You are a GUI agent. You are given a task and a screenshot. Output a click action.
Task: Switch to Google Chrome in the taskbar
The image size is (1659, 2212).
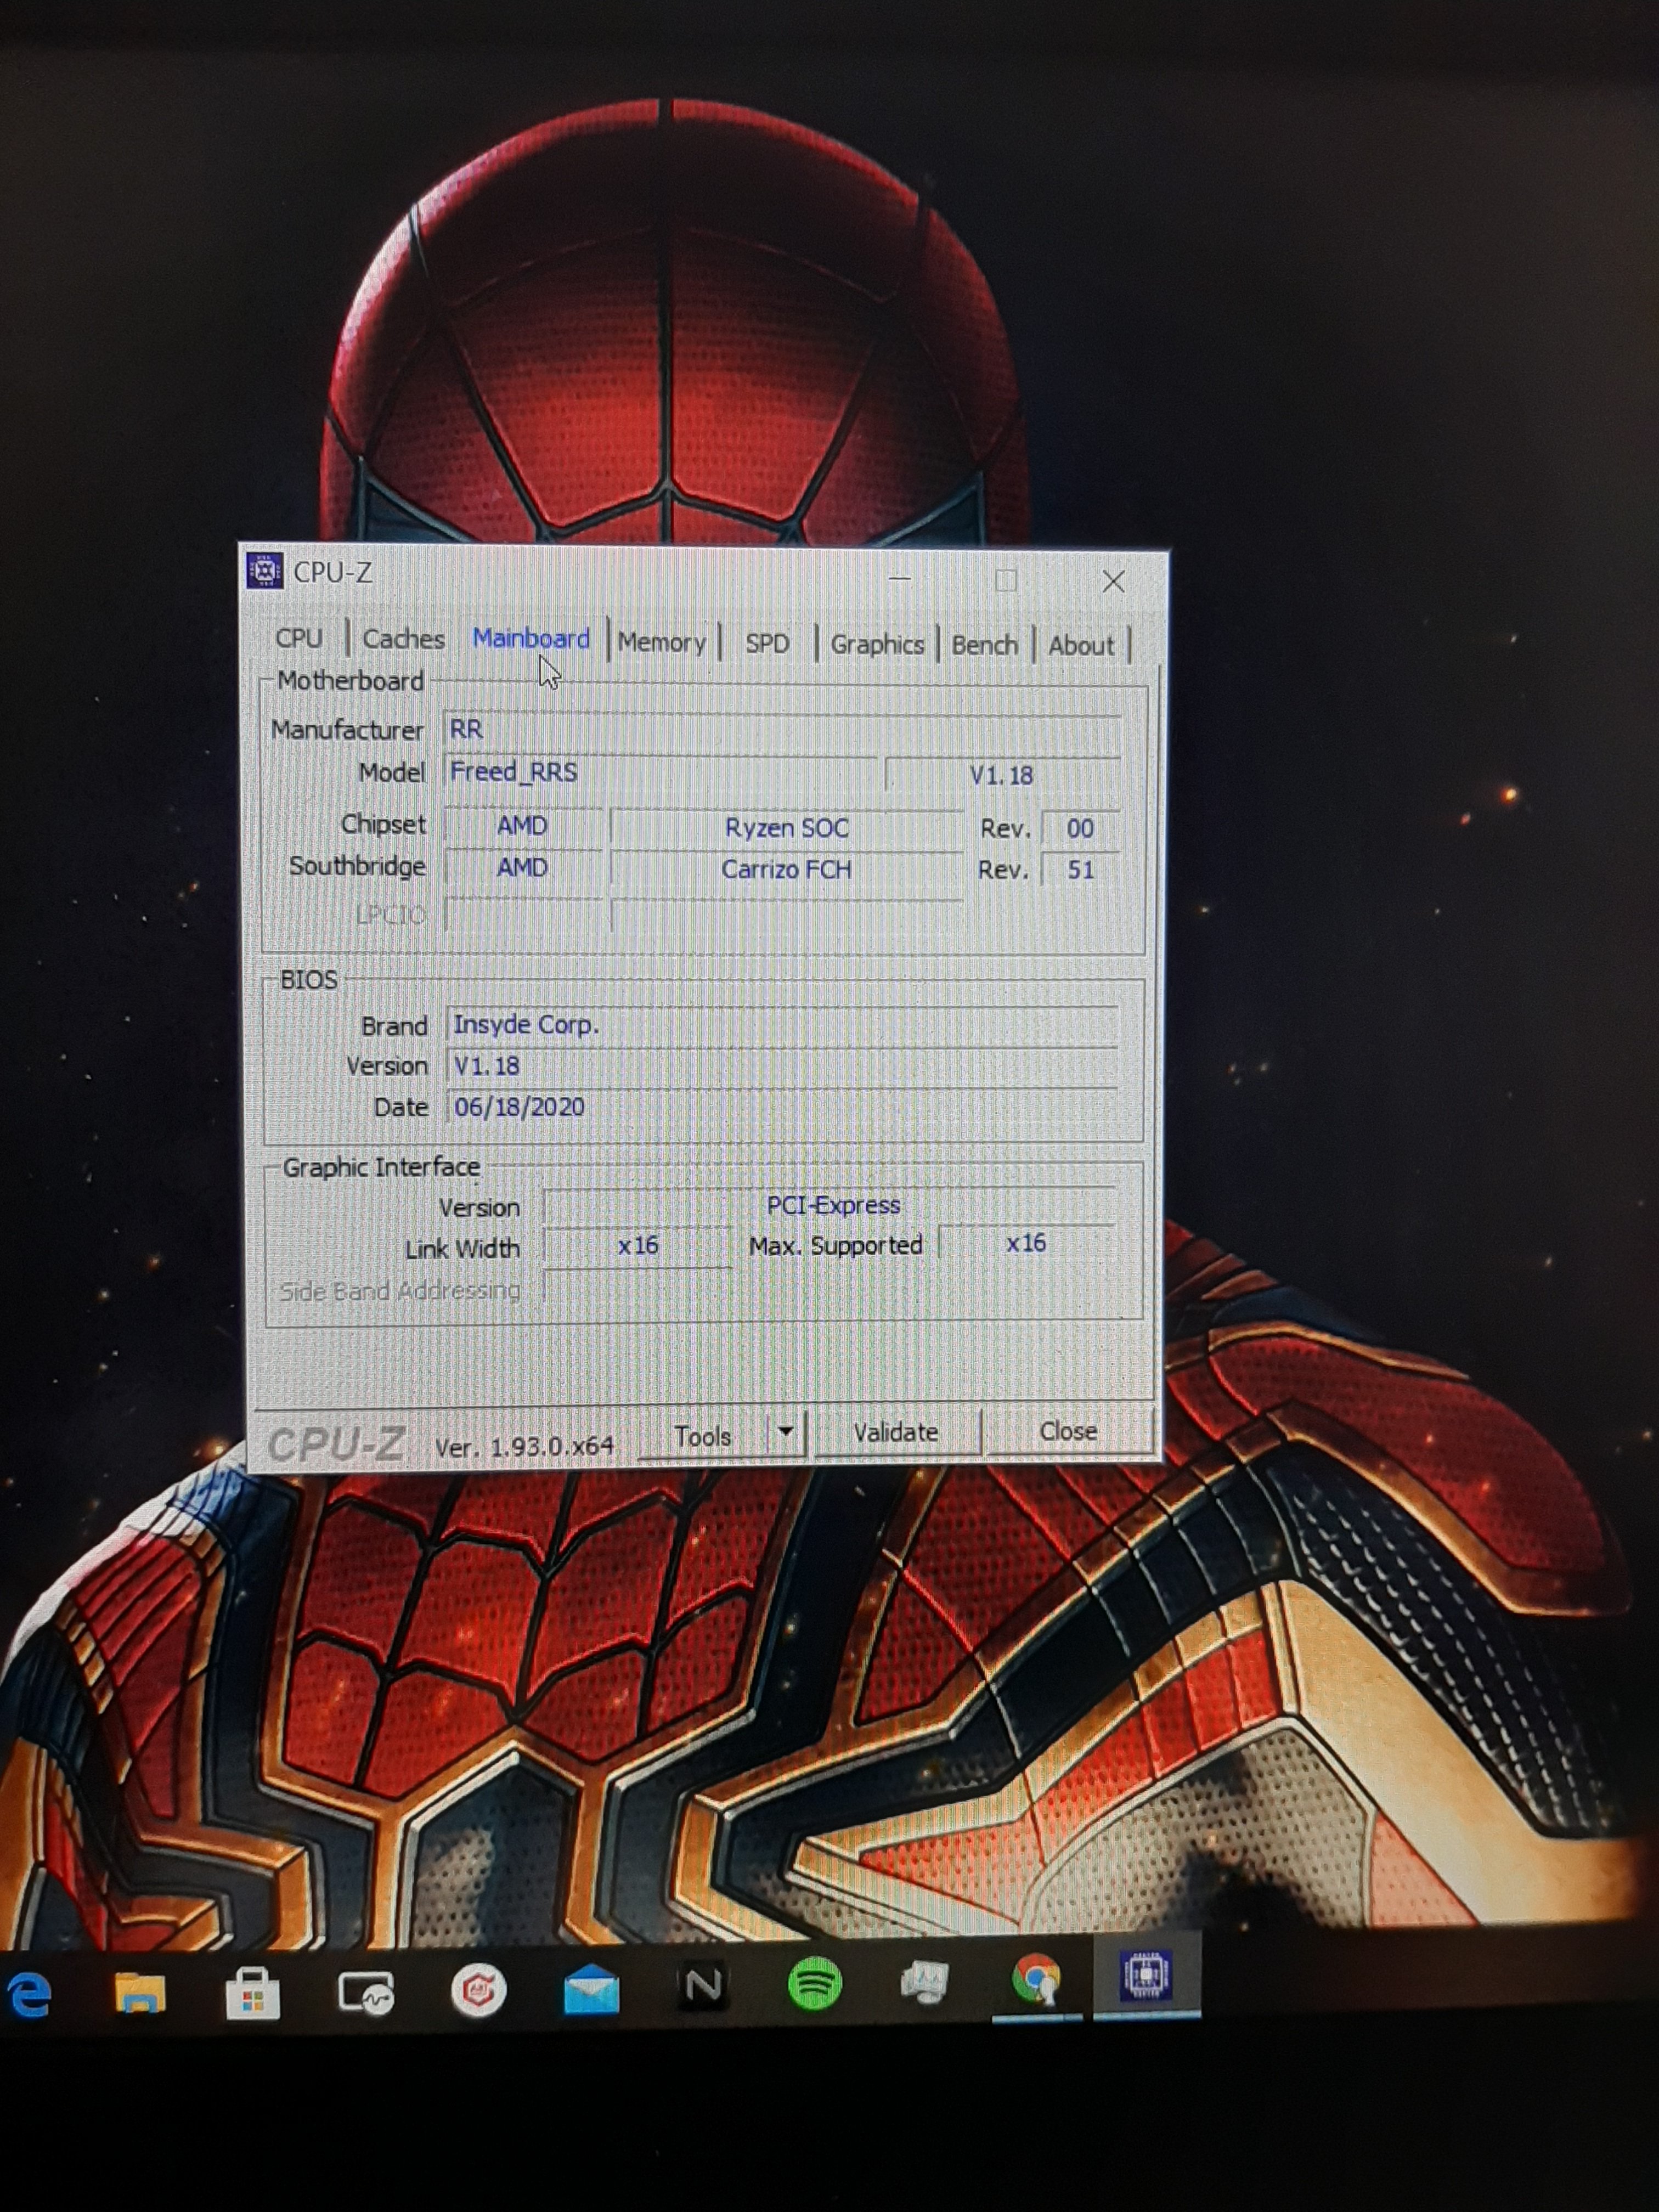click(1036, 1979)
